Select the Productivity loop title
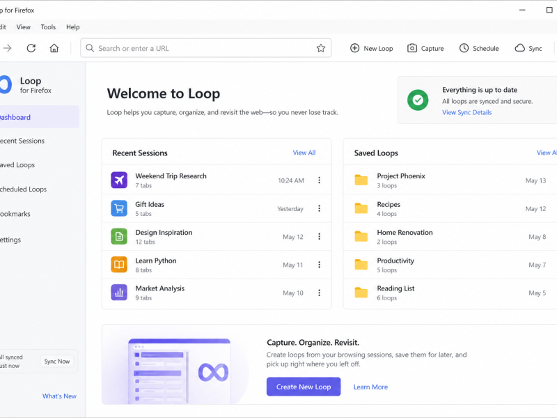 tap(395, 261)
